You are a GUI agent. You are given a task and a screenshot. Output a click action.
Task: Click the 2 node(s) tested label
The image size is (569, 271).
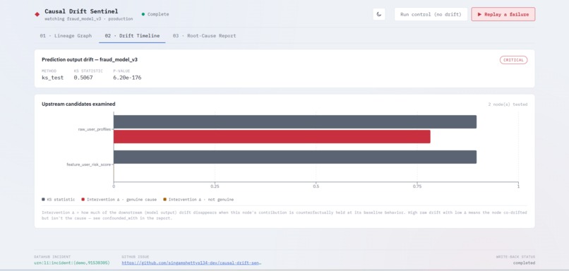click(508, 104)
